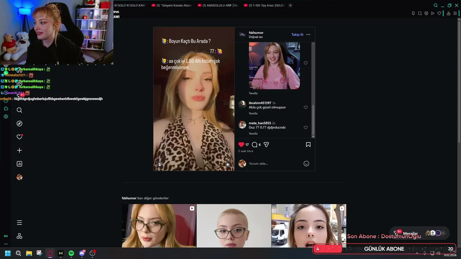The width and height of the screenshot is (461, 259).
Task: Mute or unmute the reel audio
Action: point(228,164)
